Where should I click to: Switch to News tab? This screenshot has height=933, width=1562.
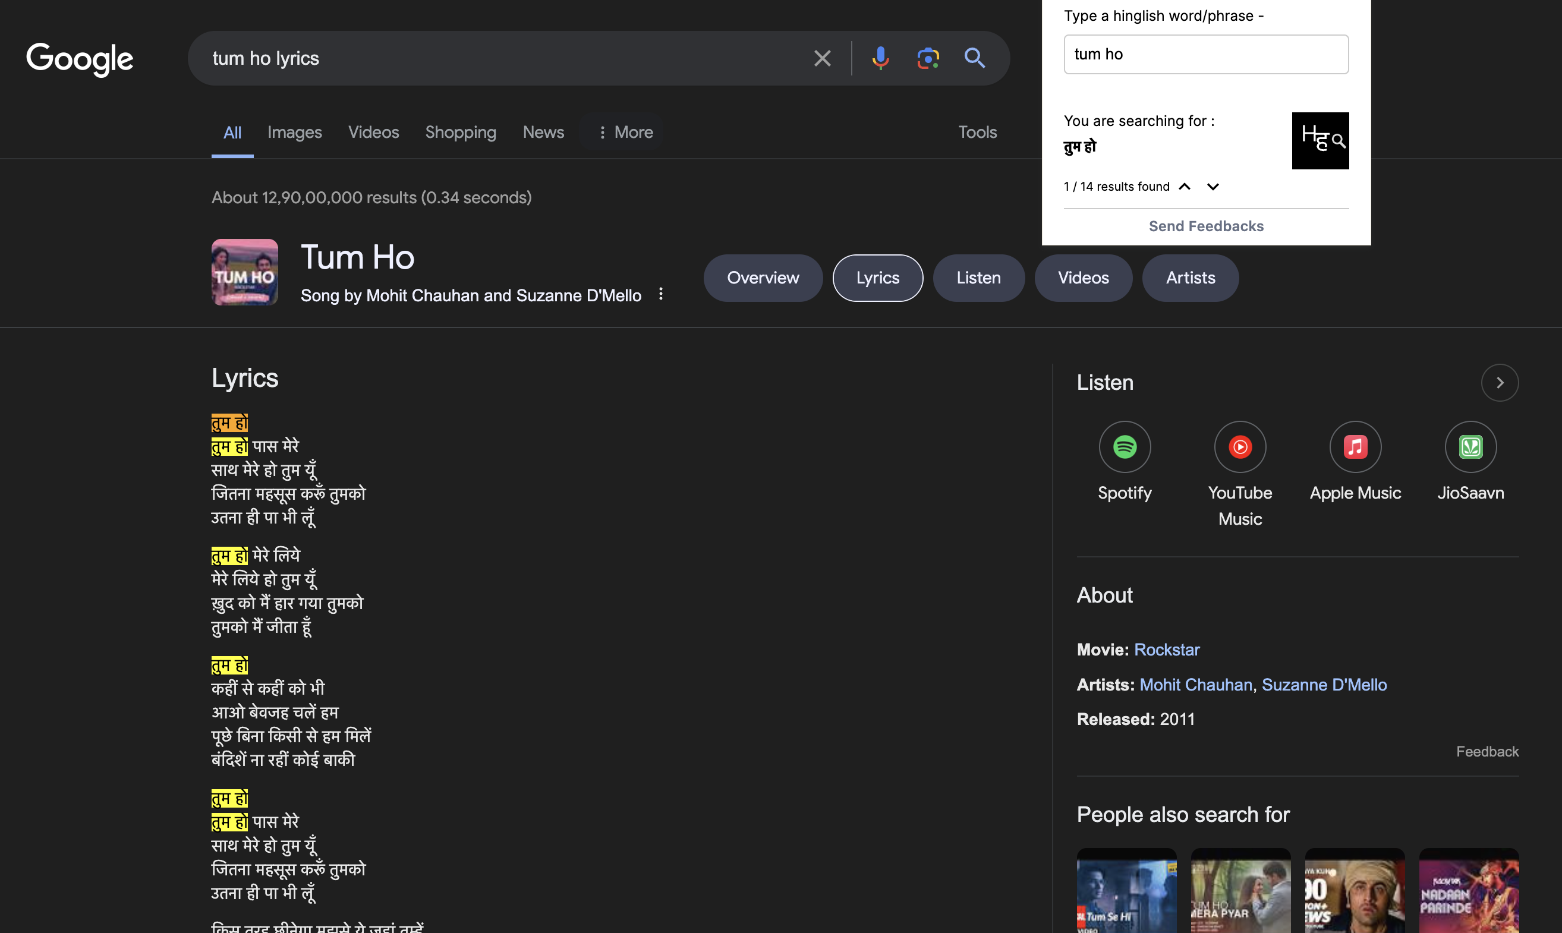click(543, 132)
